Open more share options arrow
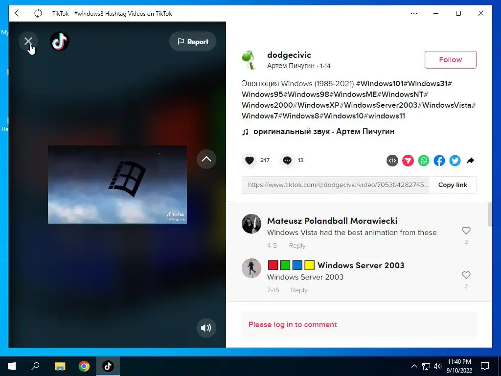Screen dimensions: 501x376 pyautogui.click(x=470, y=161)
